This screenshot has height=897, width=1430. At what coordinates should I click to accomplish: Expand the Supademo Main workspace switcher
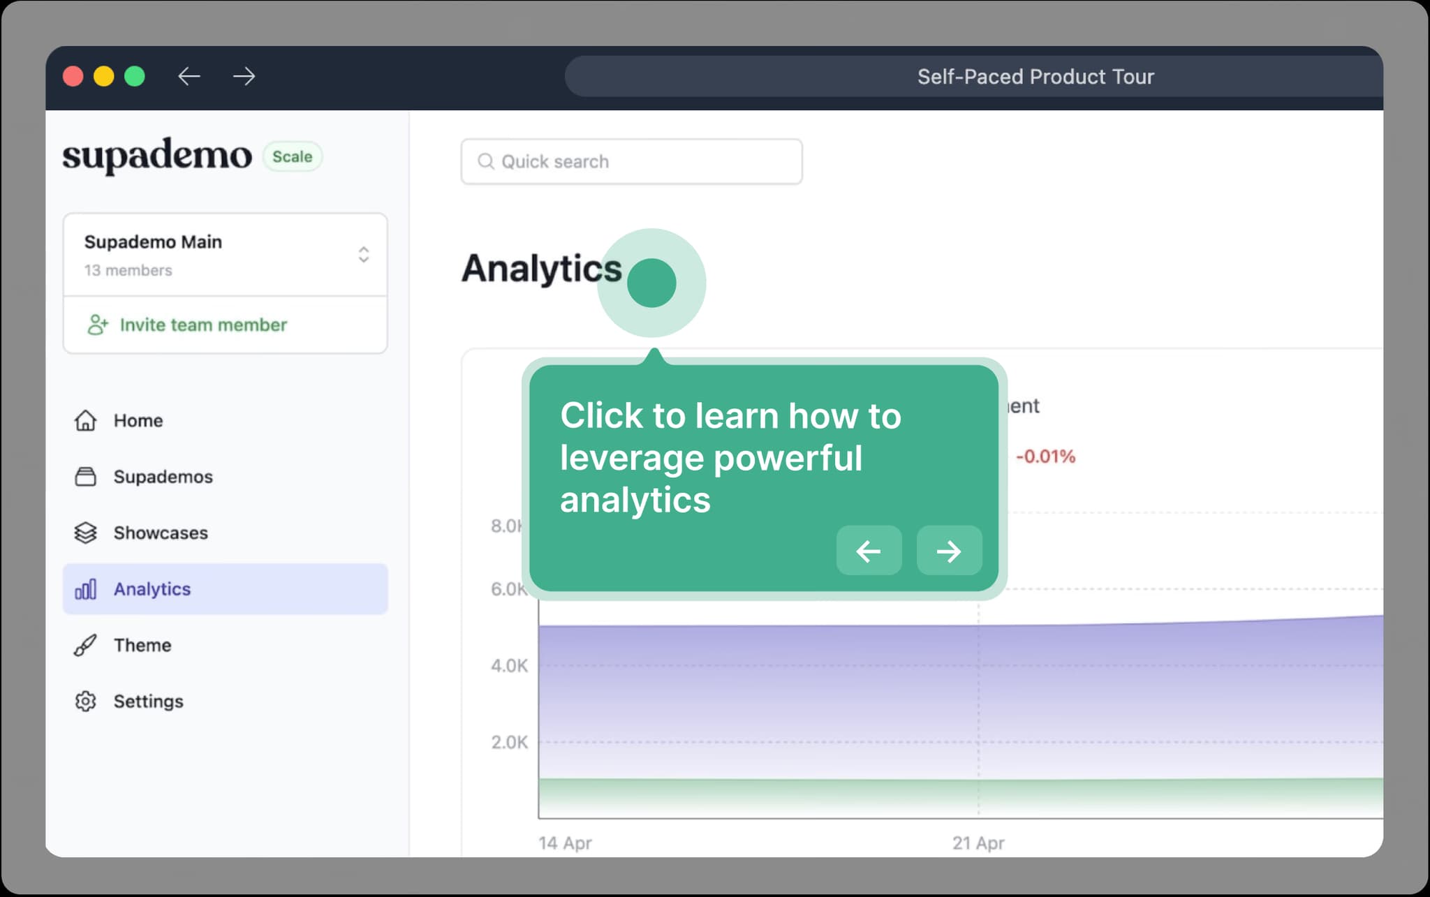[x=363, y=254]
